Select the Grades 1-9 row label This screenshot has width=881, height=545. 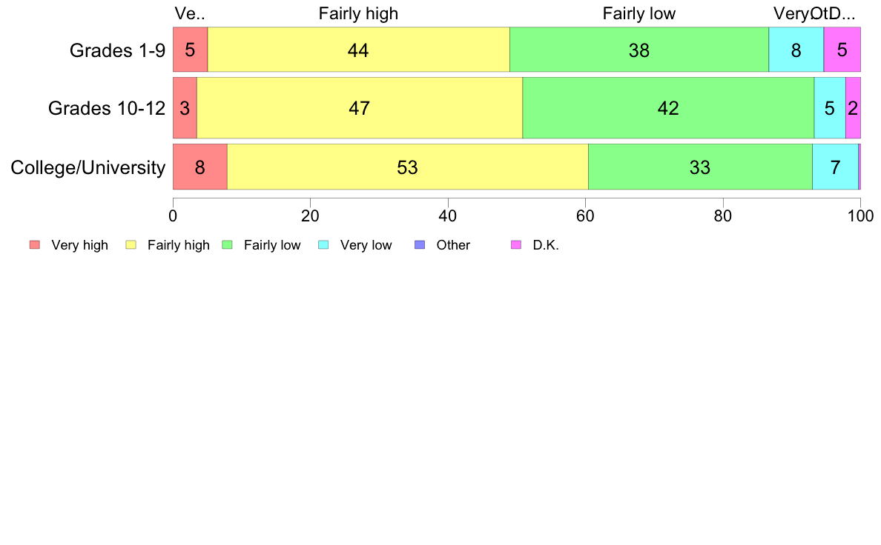[x=117, y=50]
